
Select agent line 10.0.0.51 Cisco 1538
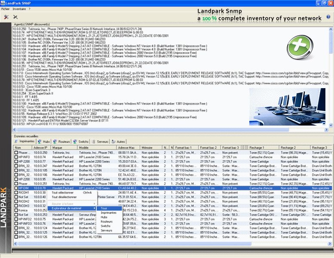click(43, 70)
